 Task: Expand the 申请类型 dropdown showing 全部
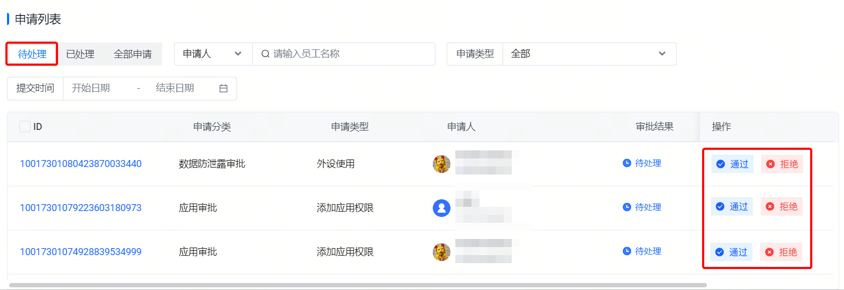point(589,54)
